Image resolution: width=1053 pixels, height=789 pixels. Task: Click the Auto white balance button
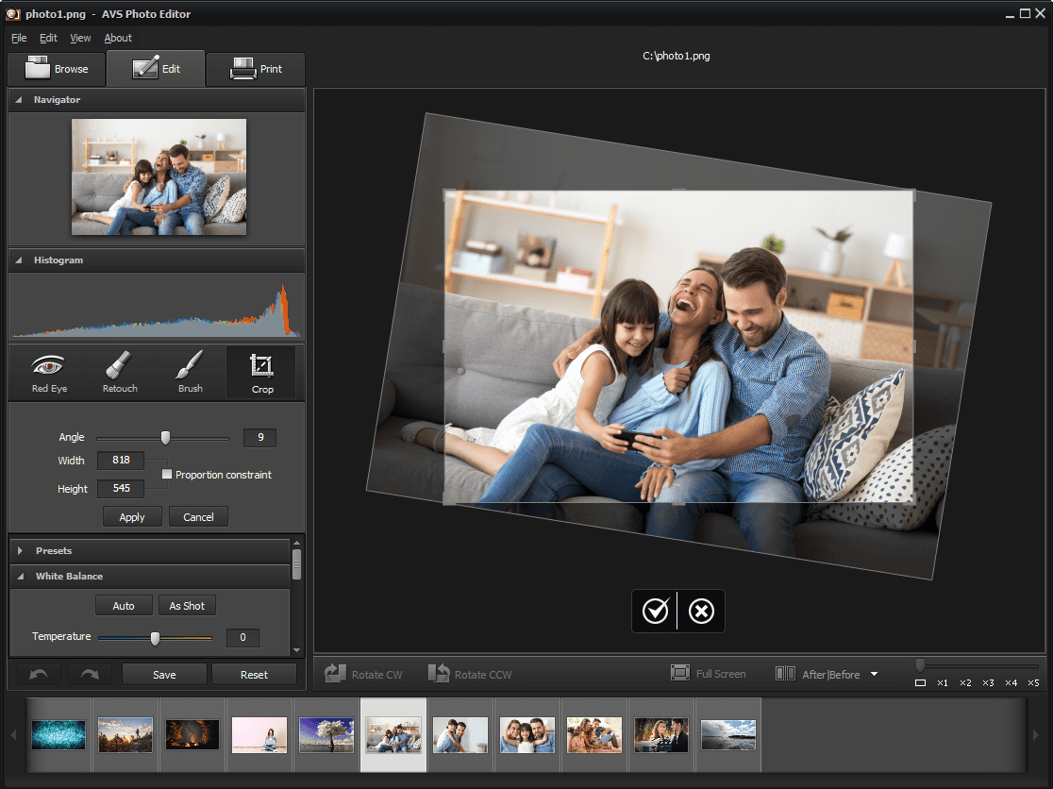pos(124,606)
